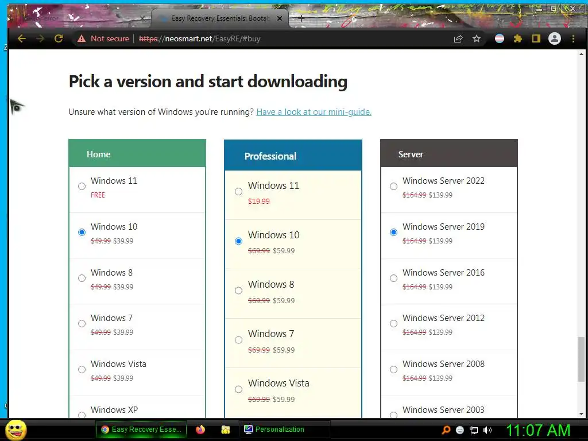Click the Pick a version heading
The image size is (588, 441).
(x=208, y=82)
